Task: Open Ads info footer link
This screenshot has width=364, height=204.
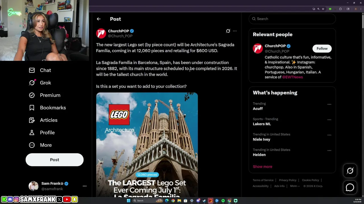Action: pos(279,186)
